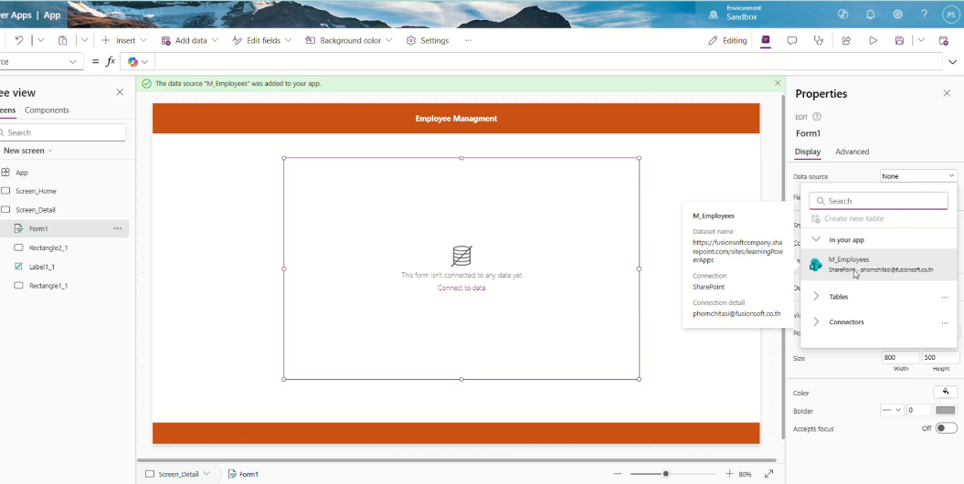Open the save options dropdown arrow

pos(921,40)
